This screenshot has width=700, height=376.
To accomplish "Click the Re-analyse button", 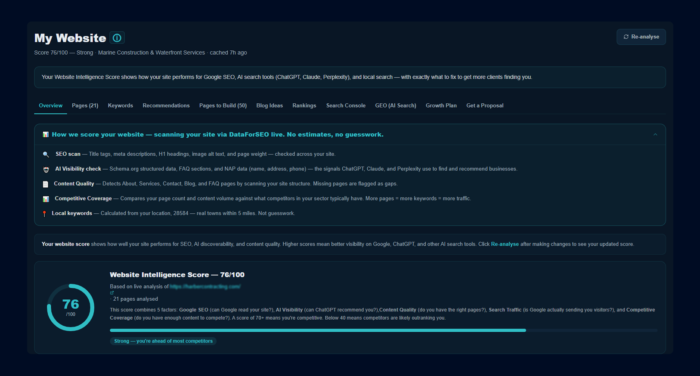I will [641, 37].
